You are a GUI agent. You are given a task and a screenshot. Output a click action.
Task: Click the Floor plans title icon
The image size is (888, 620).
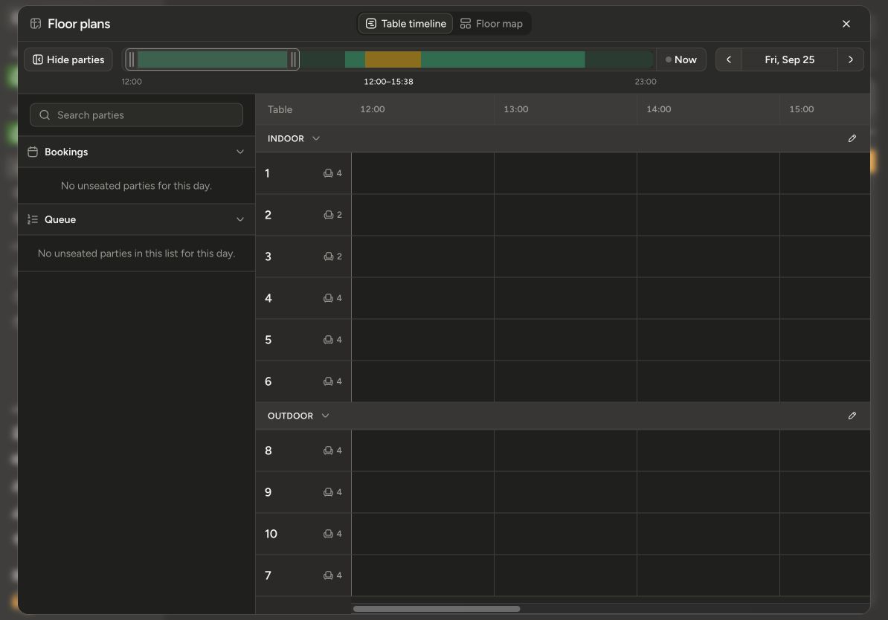pyautogui.click(x=36, y=24)
